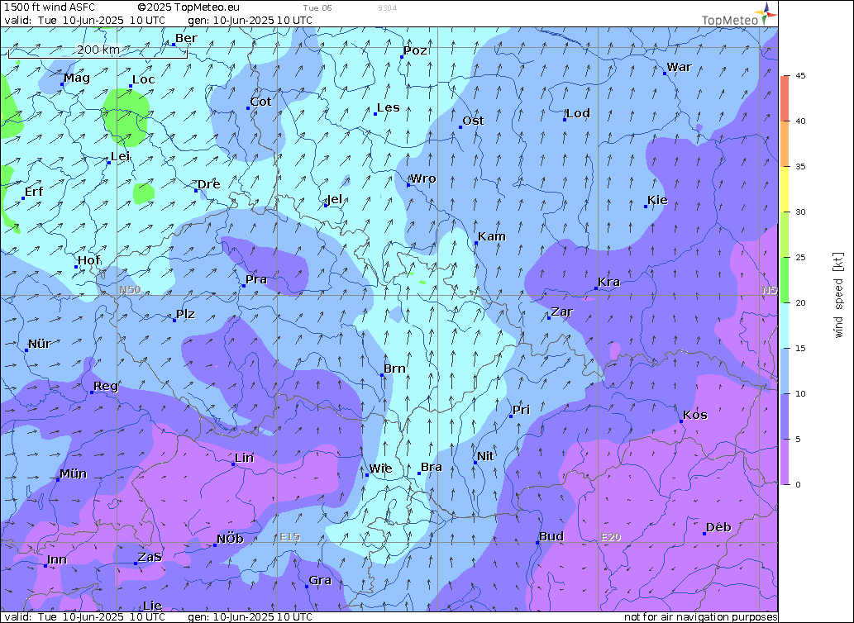The image size is (854, 623).
Task: Select the 'Kam' city label
Action: (x=492, y=236)
